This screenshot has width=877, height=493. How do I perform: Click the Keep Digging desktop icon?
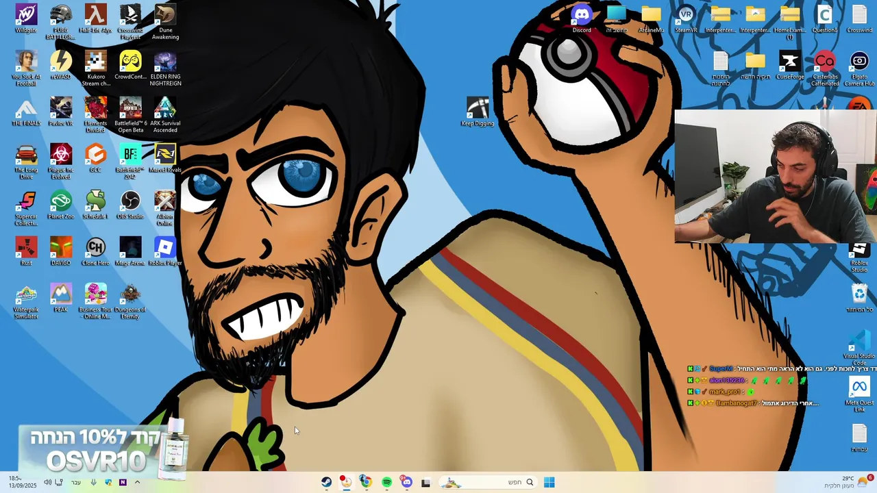[x=478, y=112]
